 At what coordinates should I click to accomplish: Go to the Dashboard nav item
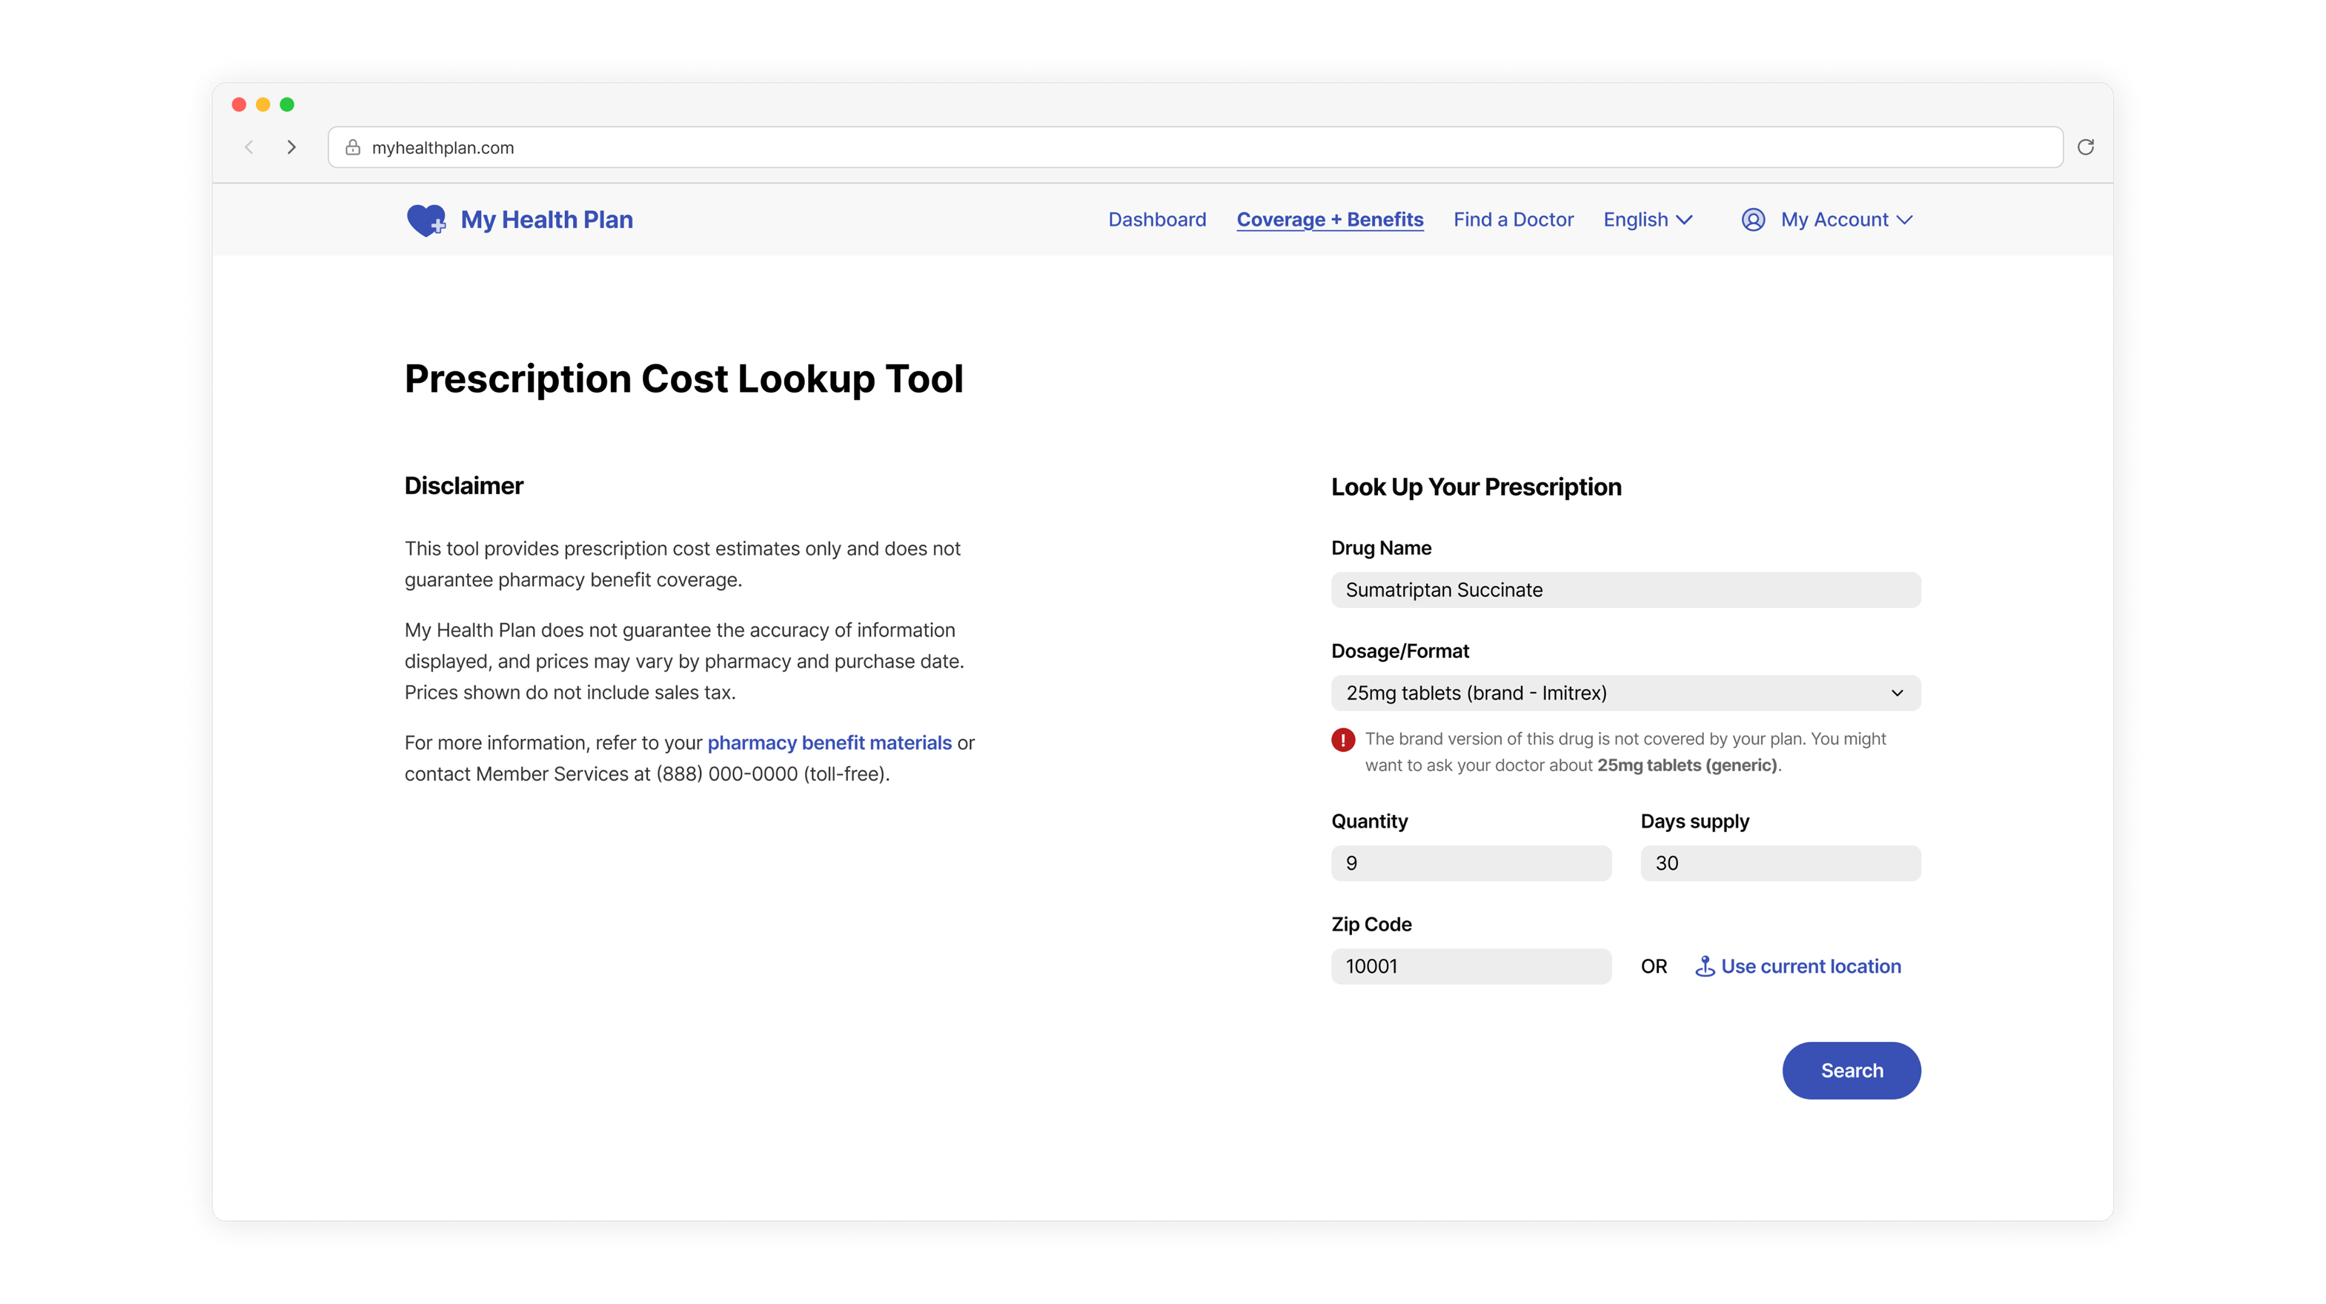click(1157, 219)
